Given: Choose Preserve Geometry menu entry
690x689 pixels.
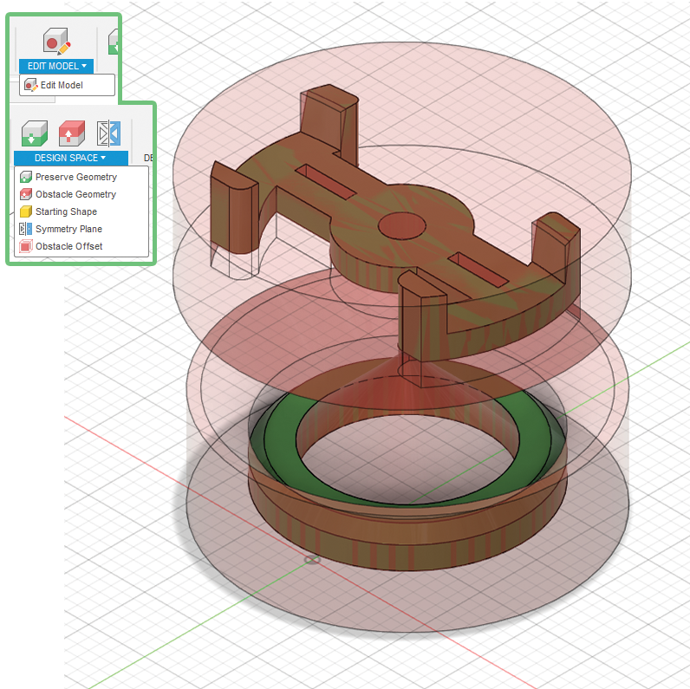Looking at the screenshot, I should coord(81,177).
